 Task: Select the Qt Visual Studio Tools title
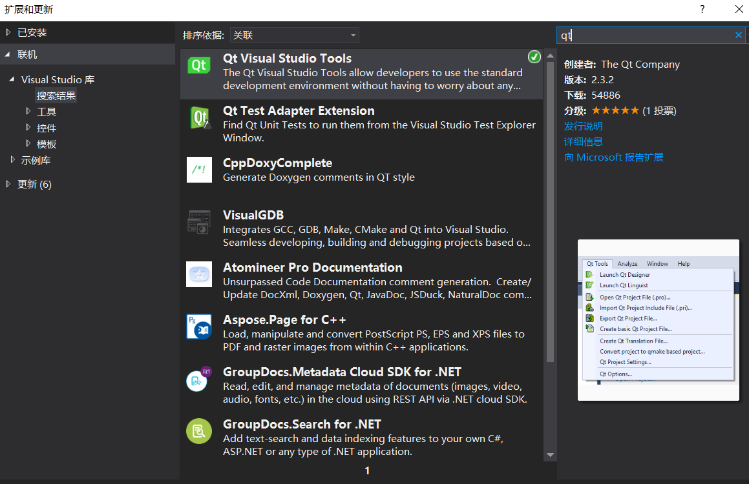point(287,58)
